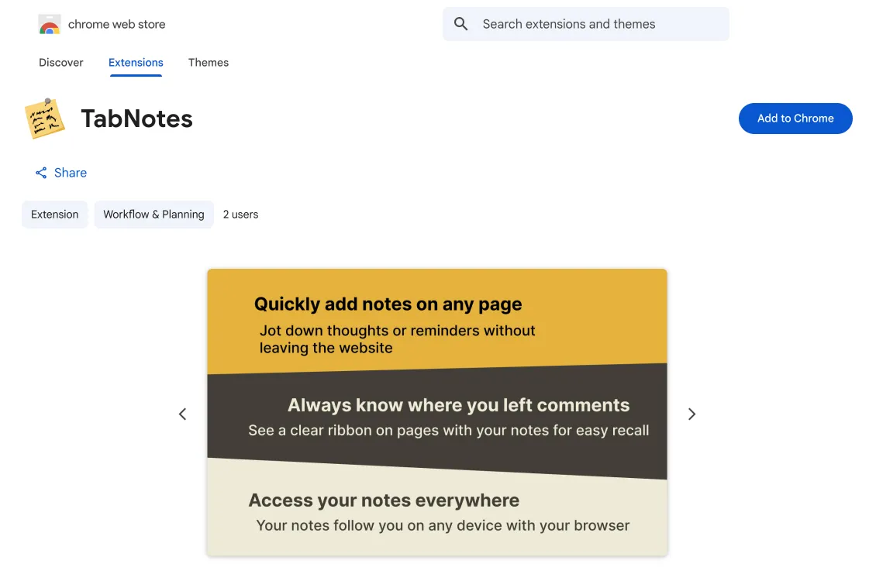876x581 pixels.
Task: Go back to previous carousel slide
Action: [182, 414]
